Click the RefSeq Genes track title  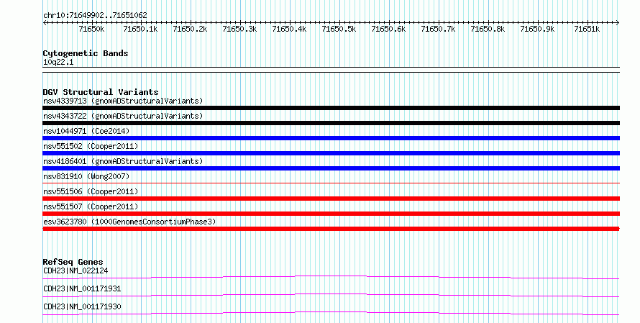tap(73, 262)
